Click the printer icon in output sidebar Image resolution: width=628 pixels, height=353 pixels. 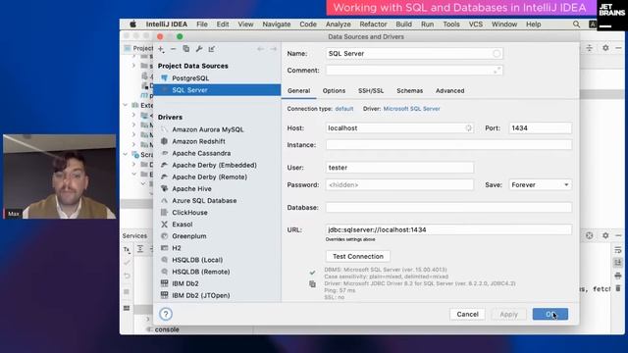618,276
